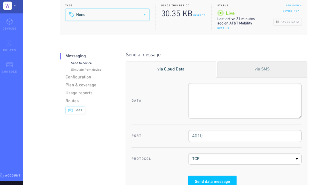This screenshot has width=312, height=185.
Task: Click the Port input field
Action: tap(245, 136)
